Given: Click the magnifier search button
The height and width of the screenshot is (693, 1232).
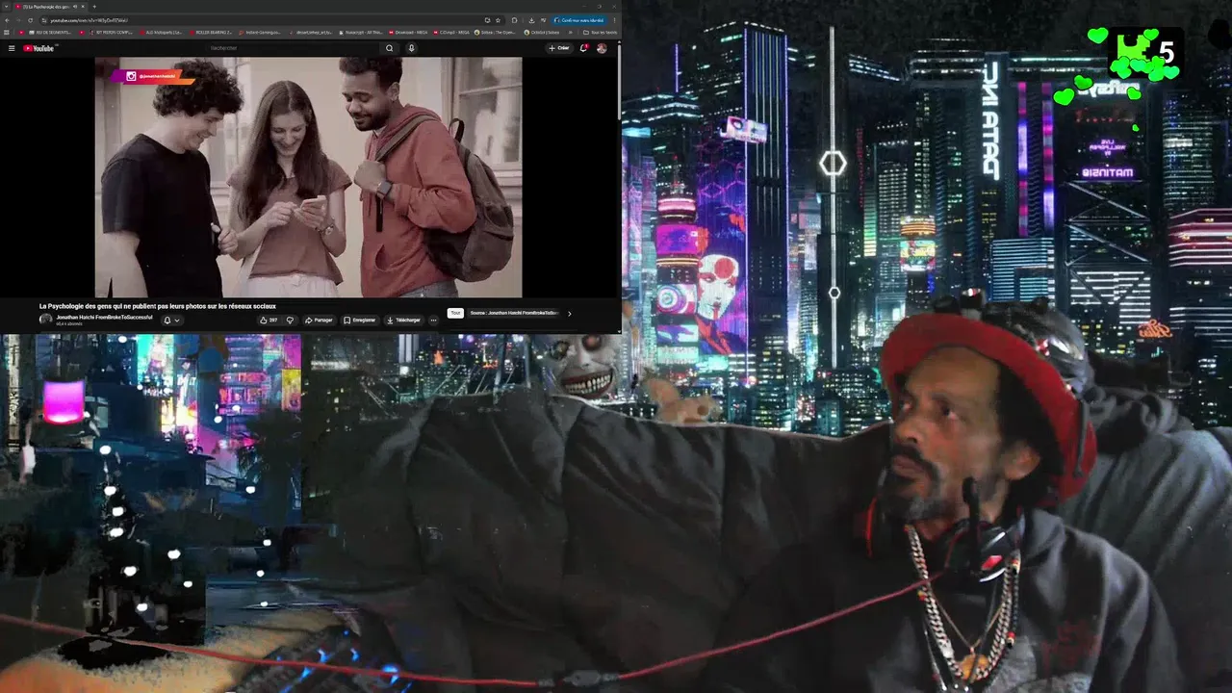Looking at the screenshot, I should coord(389,48).
